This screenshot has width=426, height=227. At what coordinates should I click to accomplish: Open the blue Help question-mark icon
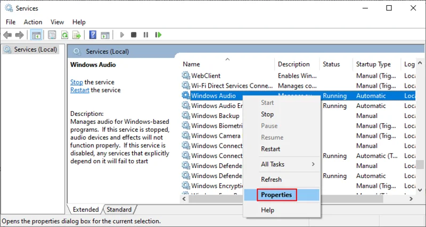93,35
